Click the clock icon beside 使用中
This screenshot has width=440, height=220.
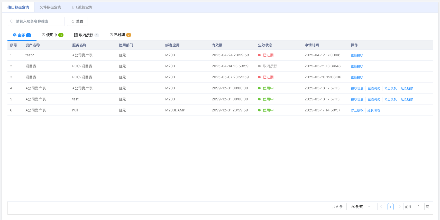(x=43, y=35)
